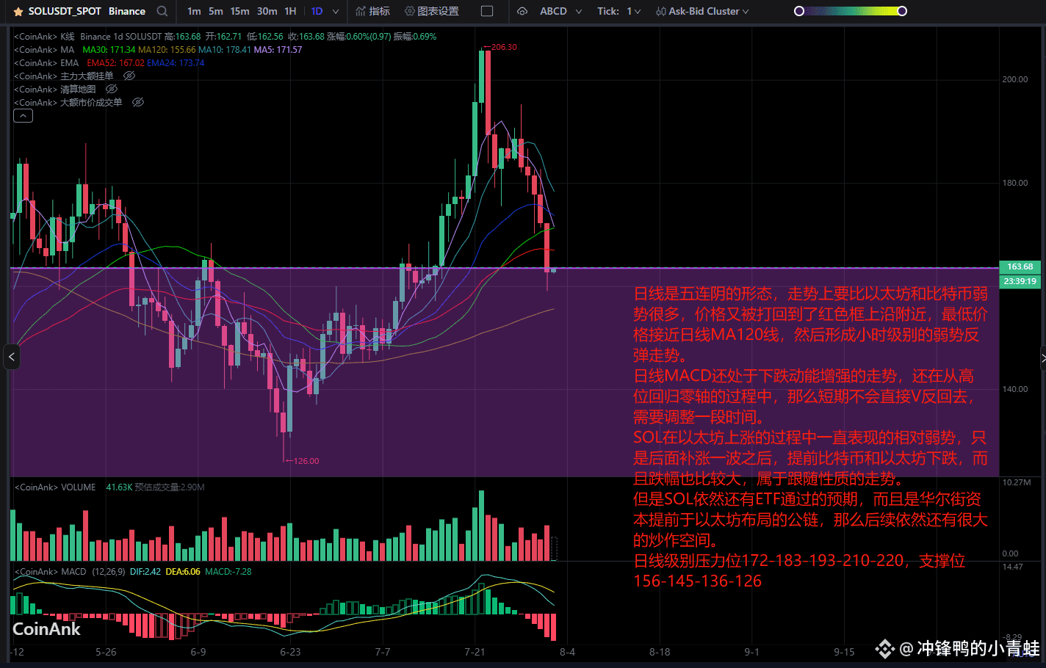Toggle visibility of 大额市价成交单 indicator
The image size is (1046, 668).
tap(138, 102)
